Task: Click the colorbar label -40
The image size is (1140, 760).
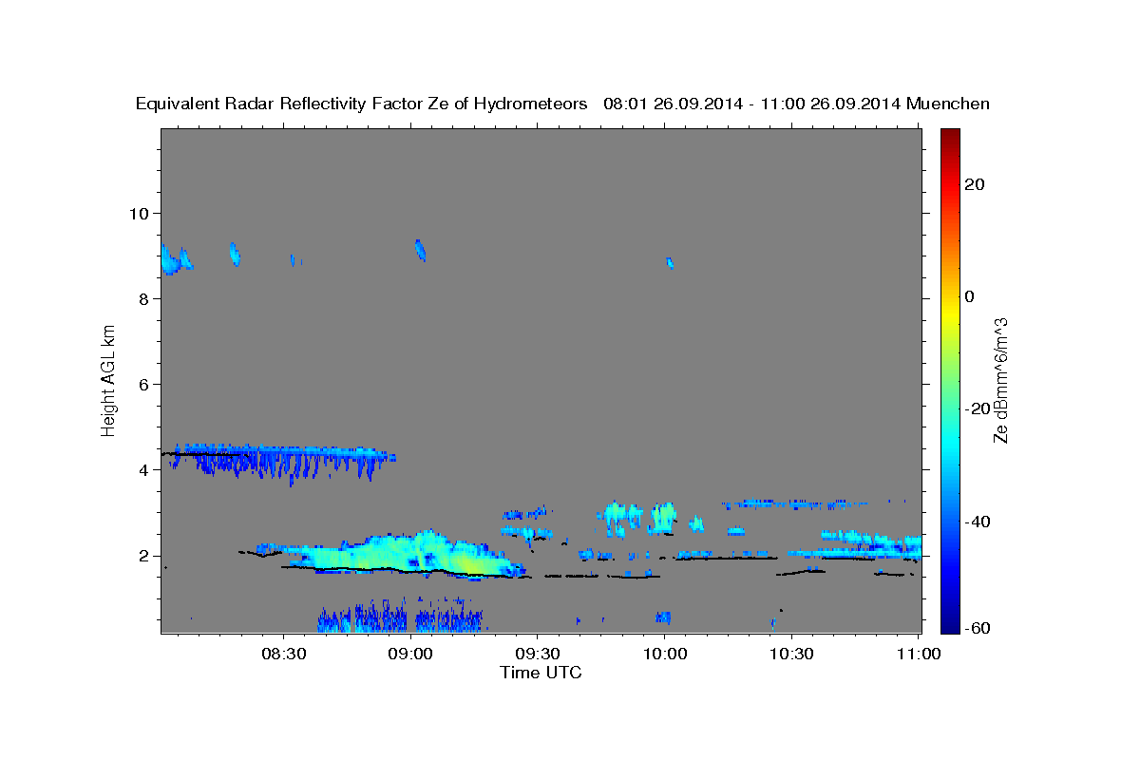Action: (978, 522)
